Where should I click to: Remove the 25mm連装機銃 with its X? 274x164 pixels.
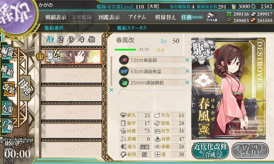pos(187,82)
